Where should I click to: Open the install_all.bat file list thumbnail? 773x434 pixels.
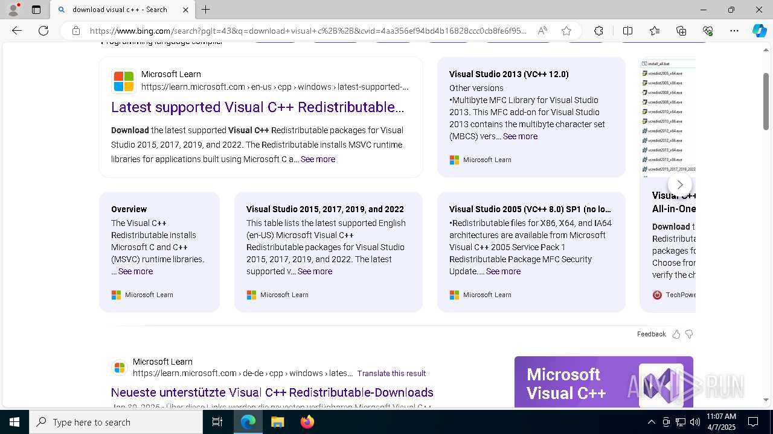coord(668,117)
